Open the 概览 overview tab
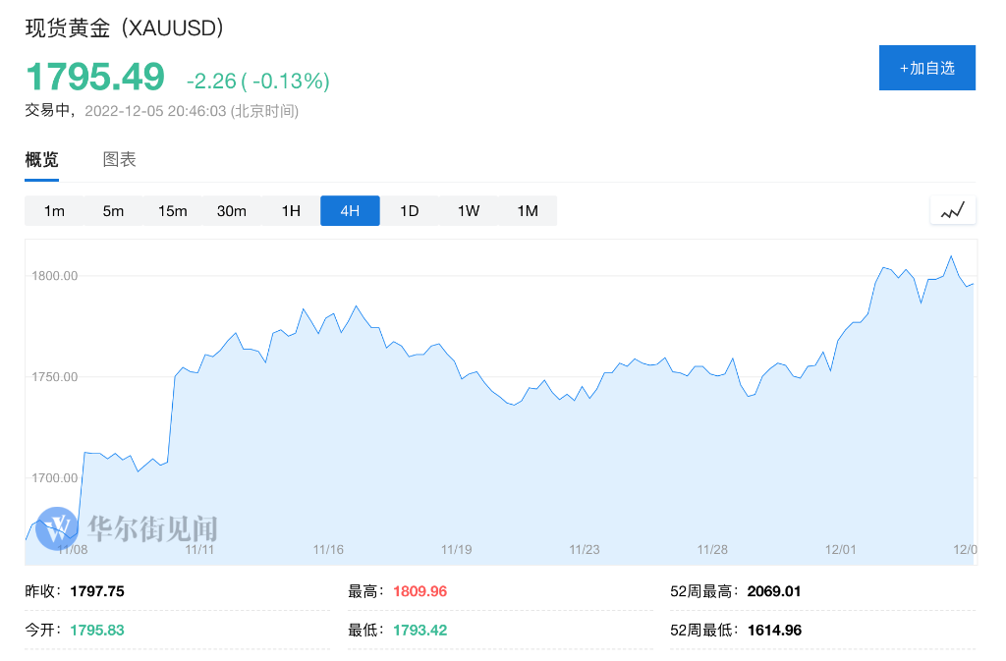Viewport: 1006px width, 661px height. click(41, 160)
